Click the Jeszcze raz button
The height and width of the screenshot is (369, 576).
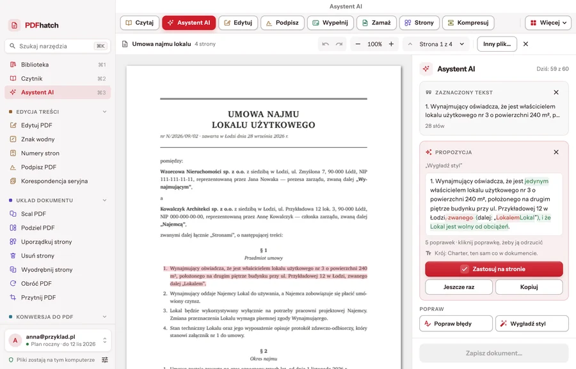click(459, 287)
